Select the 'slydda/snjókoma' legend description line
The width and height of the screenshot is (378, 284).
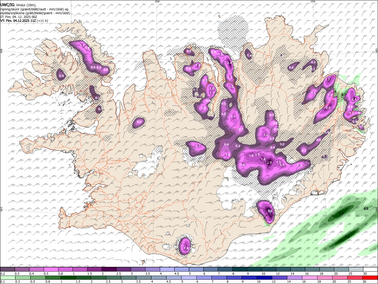coord(35,13)
